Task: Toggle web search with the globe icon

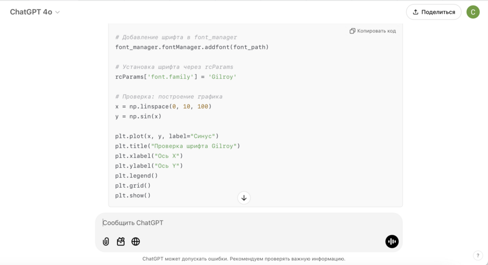Action: (x=136, y=242)
